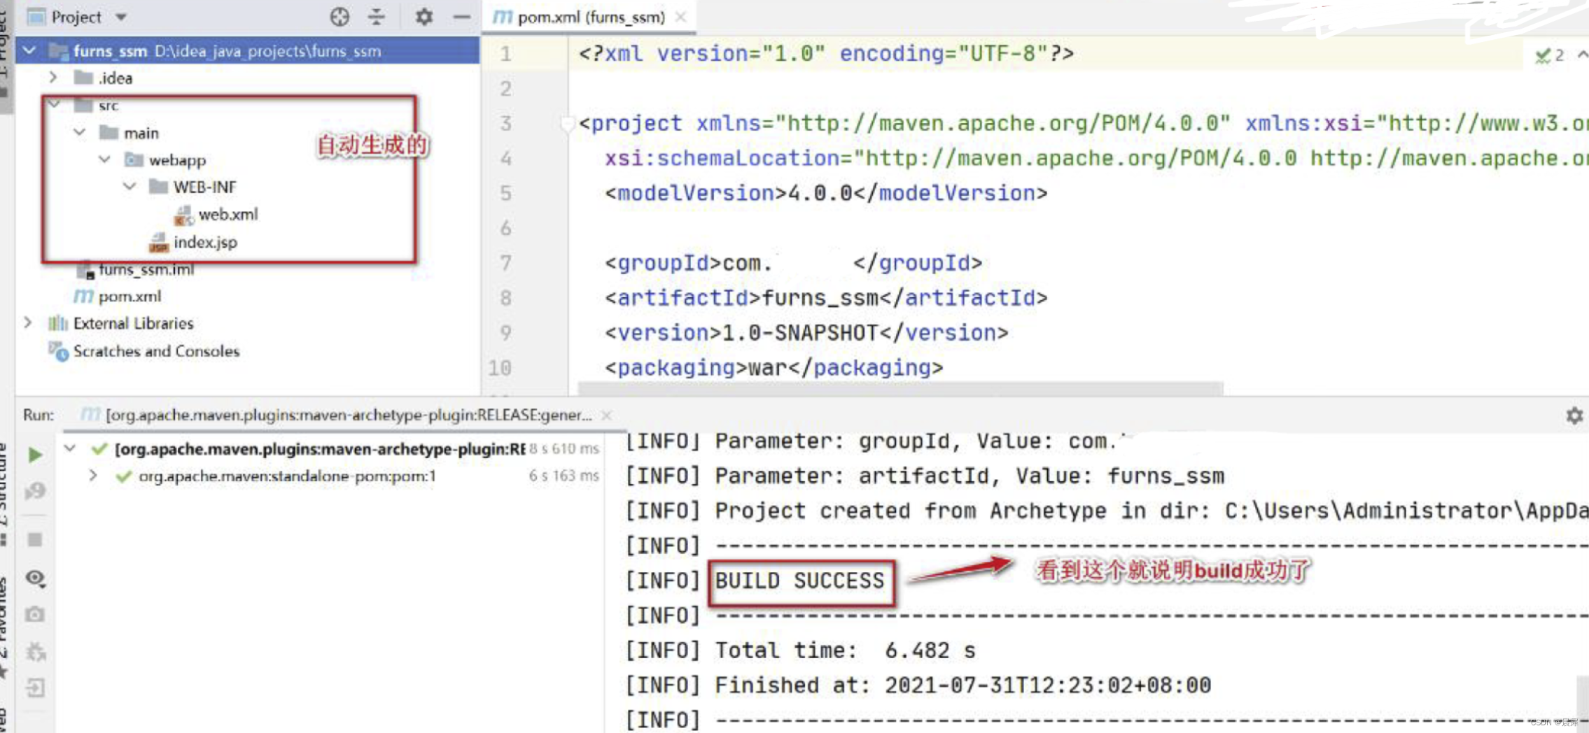Select the .idea folder row
This screenshot has height=733, width=1589.
point(247,78)
